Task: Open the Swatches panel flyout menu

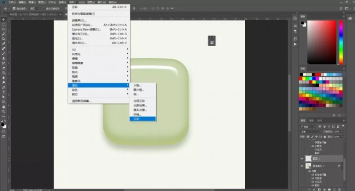Action: (343, 68)
